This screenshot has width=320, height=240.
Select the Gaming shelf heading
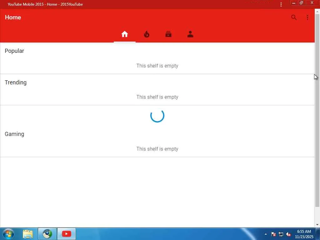tap(14, 134)
